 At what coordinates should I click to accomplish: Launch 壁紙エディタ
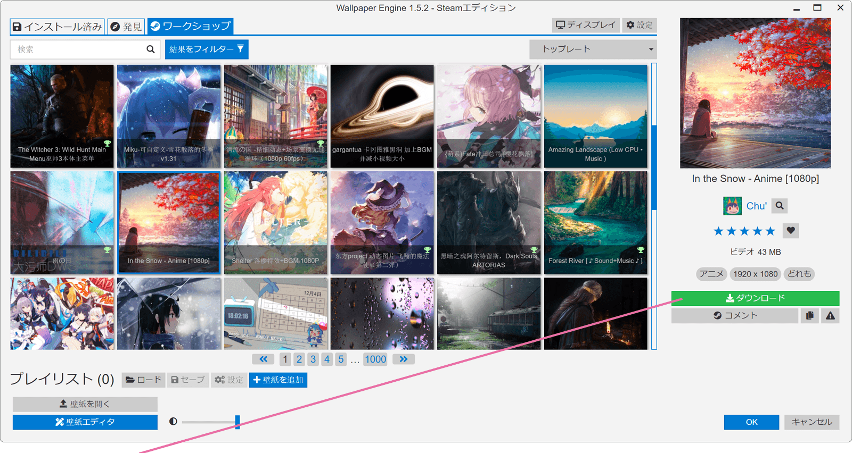[x=85, y=422]
